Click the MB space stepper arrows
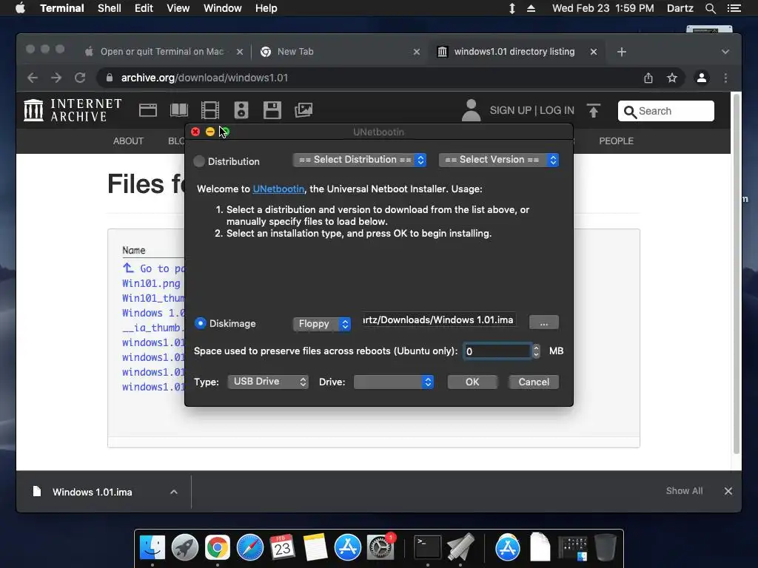 (536, 351)
